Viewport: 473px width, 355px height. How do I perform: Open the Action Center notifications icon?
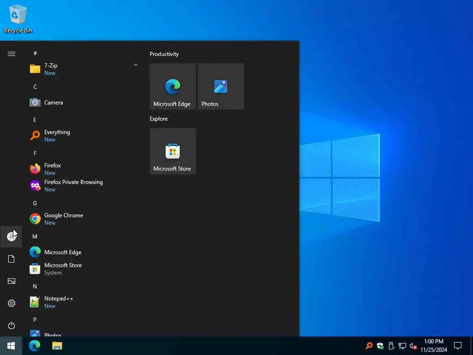(458, 346)
